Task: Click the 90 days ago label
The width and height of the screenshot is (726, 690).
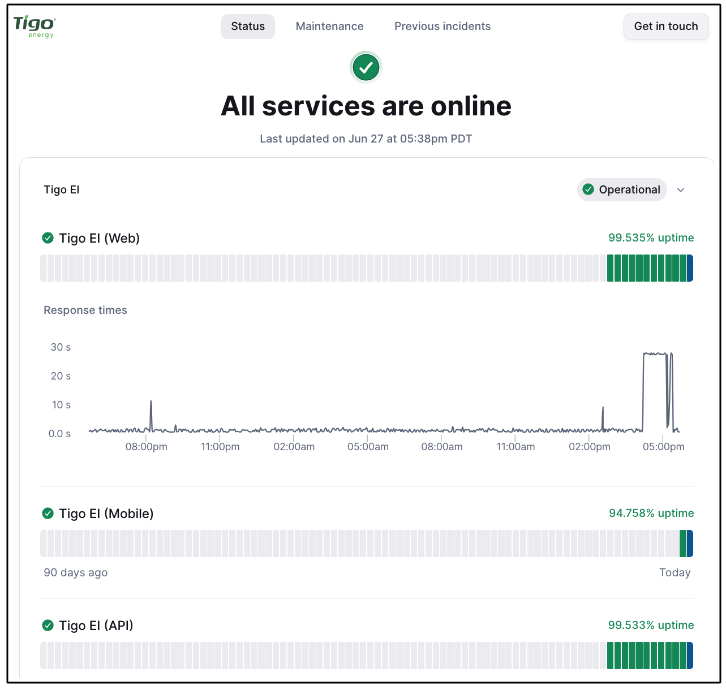Action: 76,572
